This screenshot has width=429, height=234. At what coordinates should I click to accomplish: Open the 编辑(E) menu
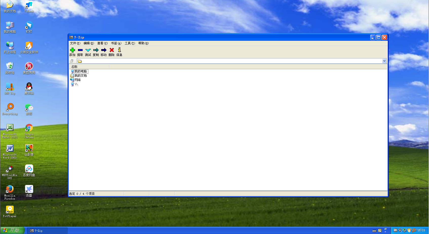[x=89, y=43]
